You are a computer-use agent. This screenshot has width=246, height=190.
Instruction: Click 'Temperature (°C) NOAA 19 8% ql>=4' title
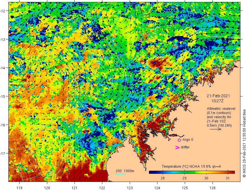191,167
